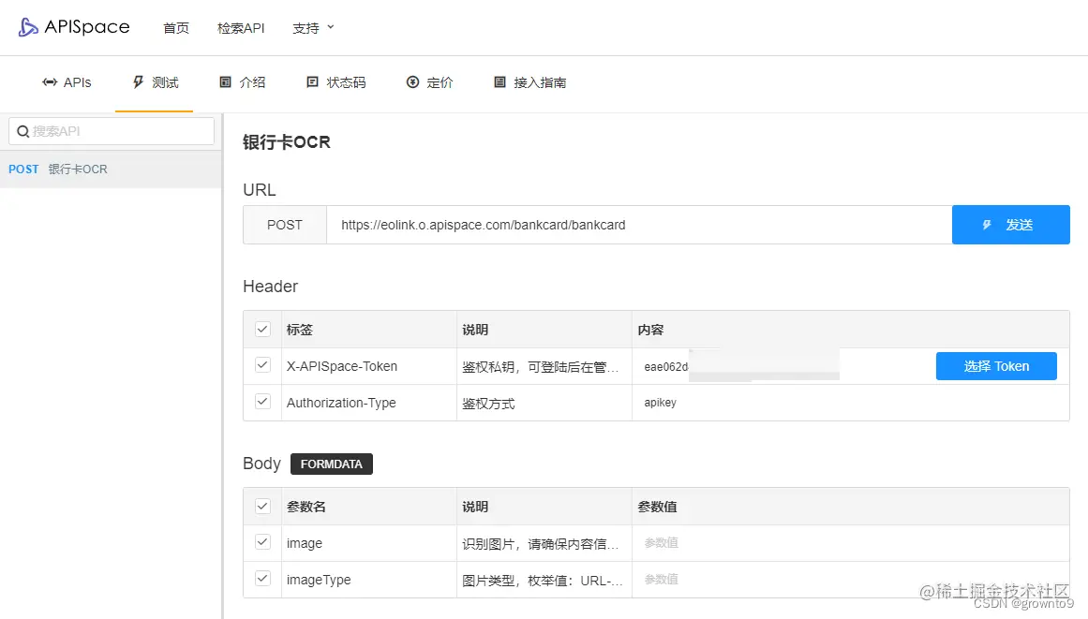
Task: Expand the 支持 dropdown menu
Action: (x=313, y=28)
